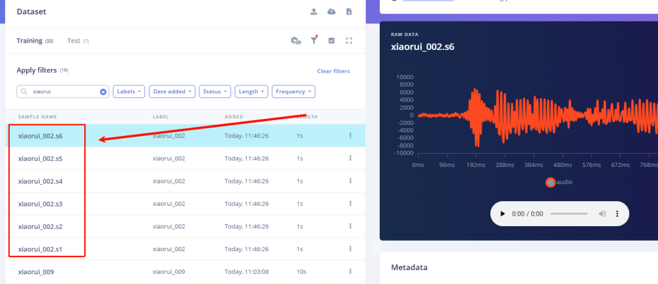Expand the Date added filter dropdown
This screenshot has width=658, height=284.
172,92
